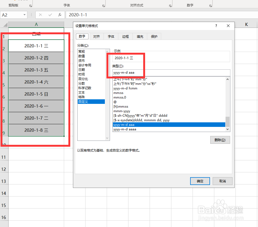The image size is (258, 227).
Task: Click the 删除(D) delete button
Action: 220,140
